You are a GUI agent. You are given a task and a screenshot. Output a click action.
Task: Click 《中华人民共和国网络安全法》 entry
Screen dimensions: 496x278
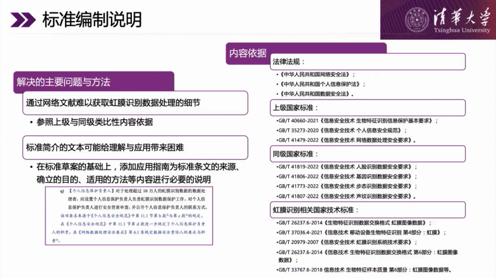(316, 75)
